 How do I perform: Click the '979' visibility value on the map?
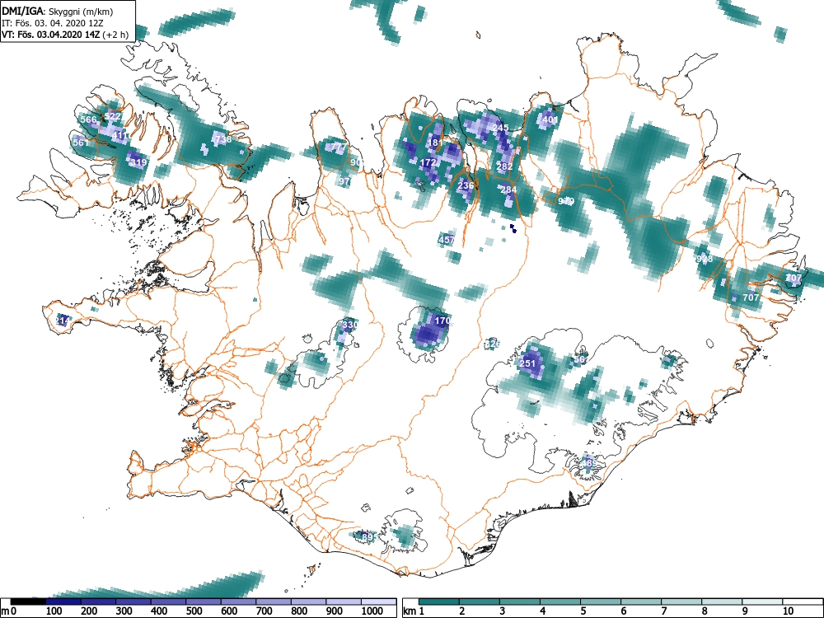566,201
